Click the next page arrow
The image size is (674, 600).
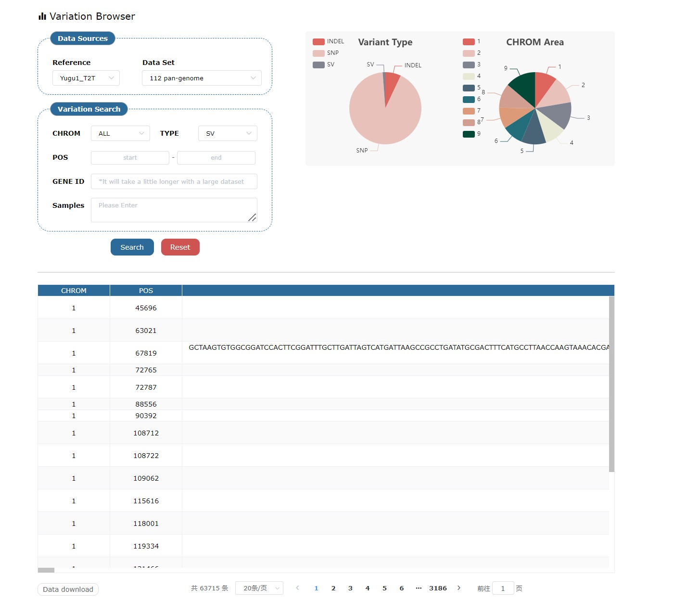coord(459,588)
